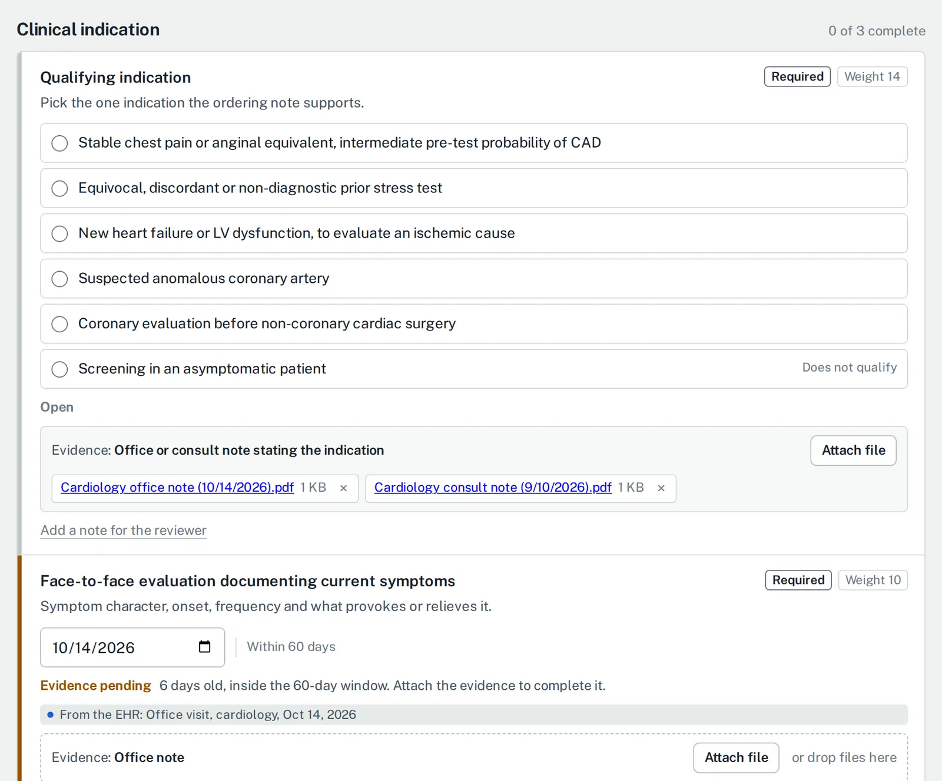Choose Screening in an asymptomatic patient

pos(474,369)
